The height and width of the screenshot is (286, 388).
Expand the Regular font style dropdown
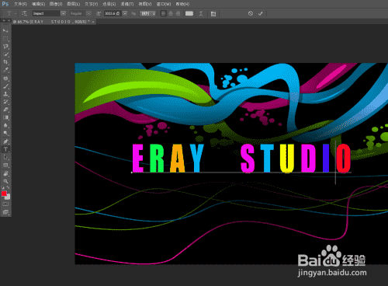click(x=88, y=13)
